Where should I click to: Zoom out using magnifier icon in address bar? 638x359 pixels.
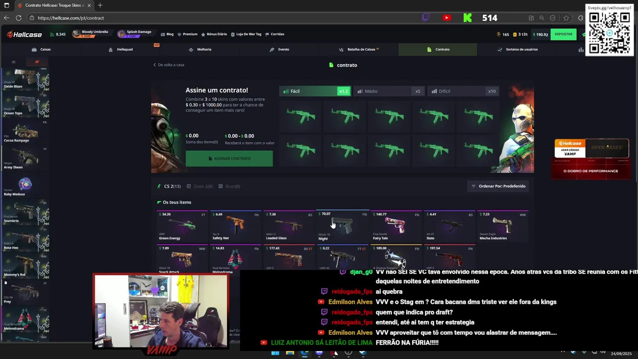point(542,18)
